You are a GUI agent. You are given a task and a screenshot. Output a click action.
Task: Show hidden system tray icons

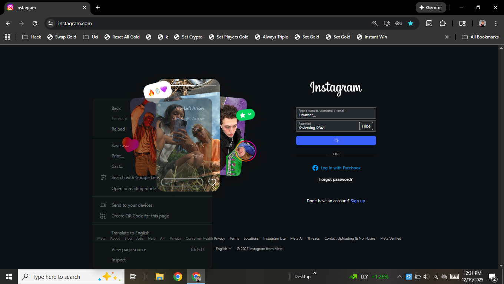(400, 277)
